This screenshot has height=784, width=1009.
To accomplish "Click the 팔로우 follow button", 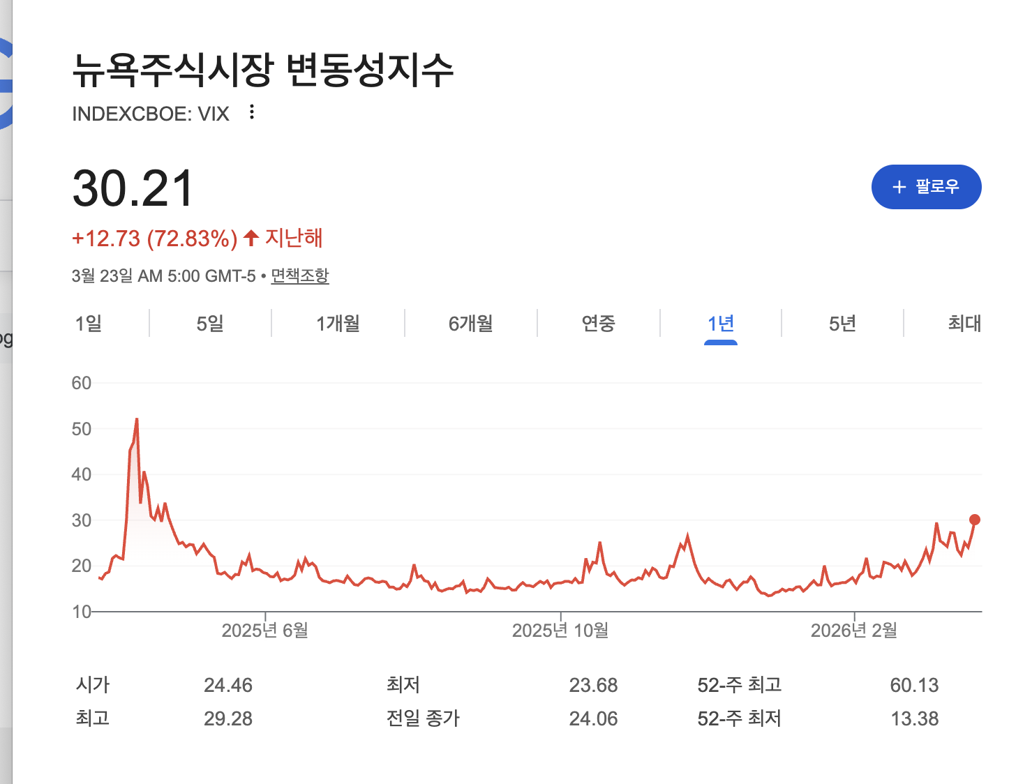I will (x=927, y=187).
